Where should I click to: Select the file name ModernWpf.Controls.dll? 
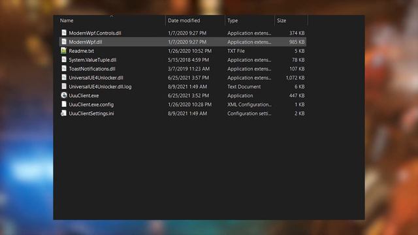(95, 33)
